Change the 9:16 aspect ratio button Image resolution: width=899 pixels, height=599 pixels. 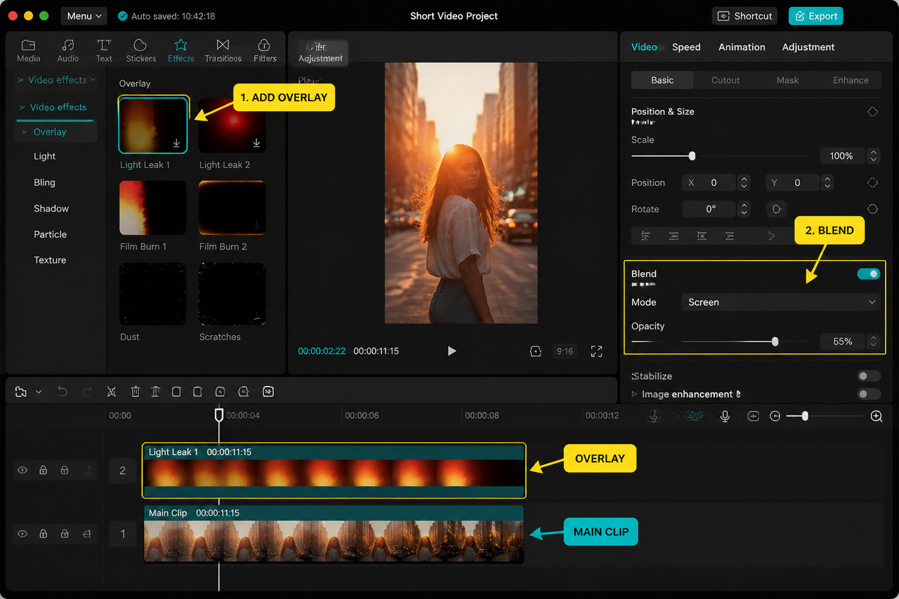tap(564, 351)
